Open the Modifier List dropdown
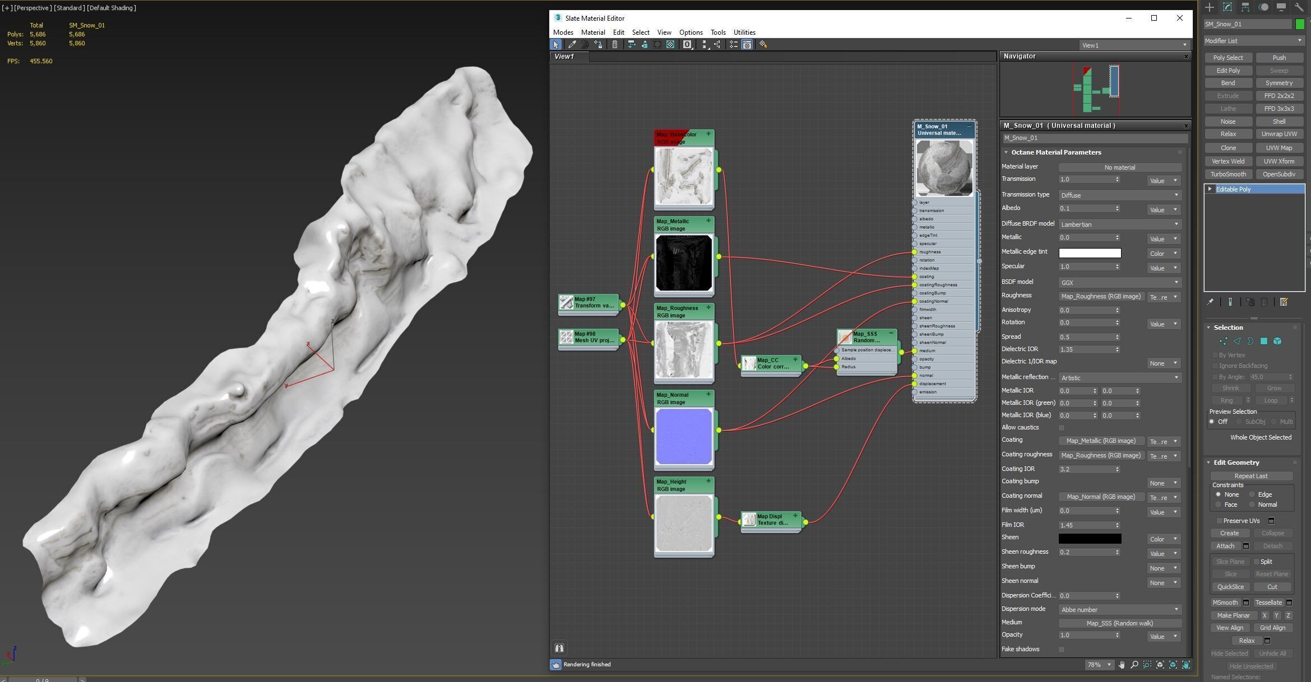The image size is (1311, 682). [1253, 41]
